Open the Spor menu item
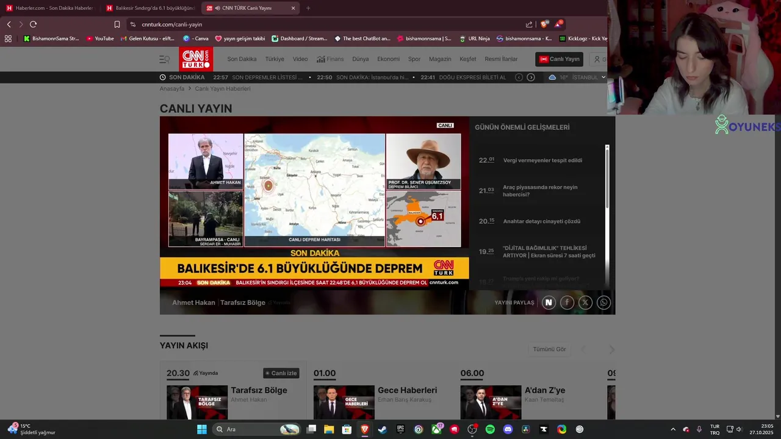 (414, 59)
